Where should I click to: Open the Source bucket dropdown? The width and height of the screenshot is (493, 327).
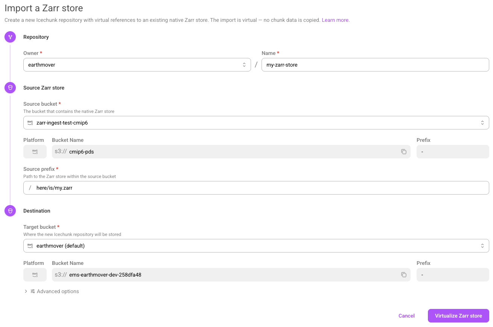click(x=256, y=123)
